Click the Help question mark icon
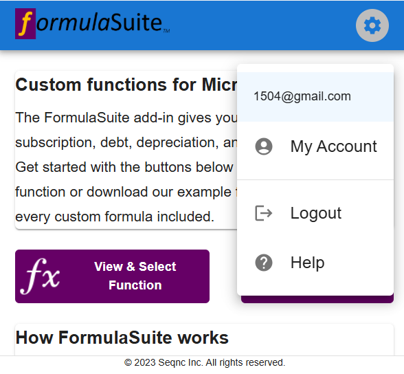This screenshot has width=404, height=374. [264, 263]
